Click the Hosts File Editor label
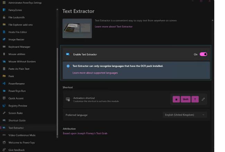The image size is (225, 152). click(18, 32)
